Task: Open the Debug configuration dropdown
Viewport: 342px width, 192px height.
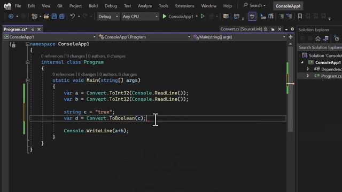Action: point(108,17)
